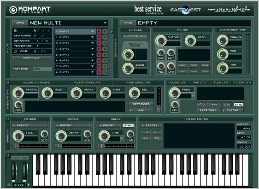Viewport: 259px width, 189px height.
Task: Open the LFO Cutoff destination dropdown
Action: tap(233, 110)
